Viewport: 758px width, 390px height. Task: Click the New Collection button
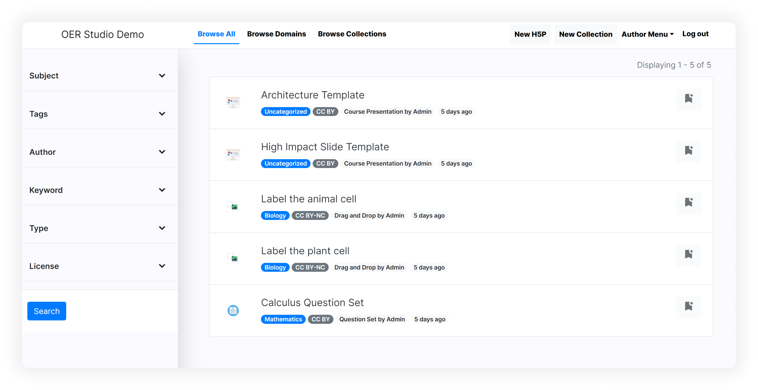pos(585,34)
